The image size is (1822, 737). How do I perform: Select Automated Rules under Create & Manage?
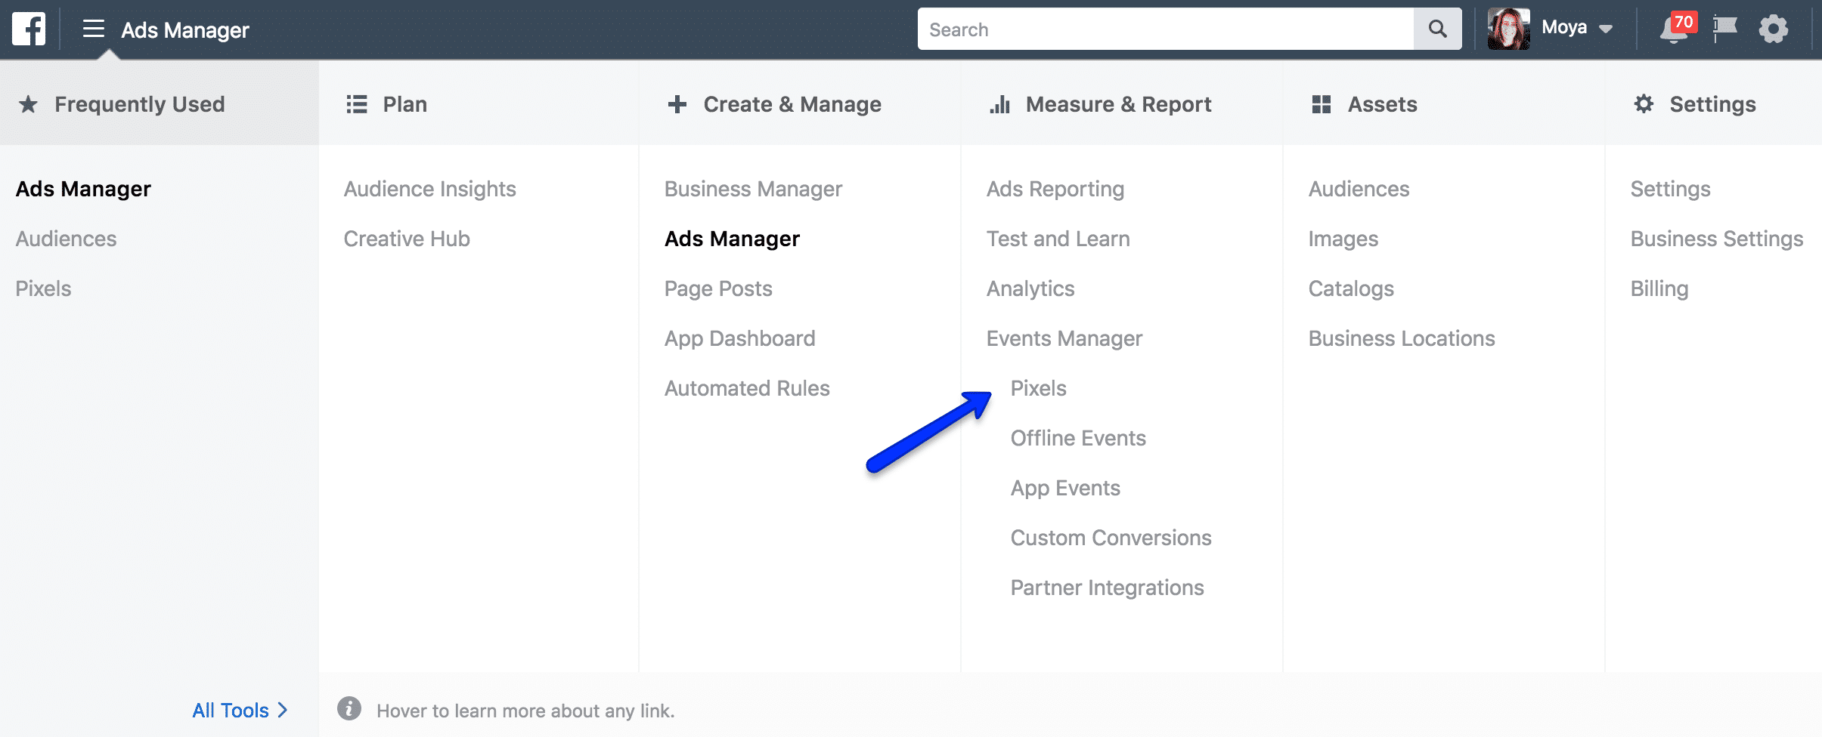[747, 388]
